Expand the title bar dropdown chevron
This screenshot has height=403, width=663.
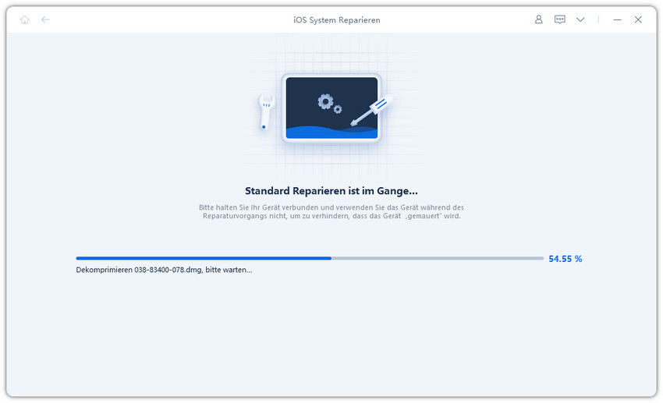coord(580,19)
